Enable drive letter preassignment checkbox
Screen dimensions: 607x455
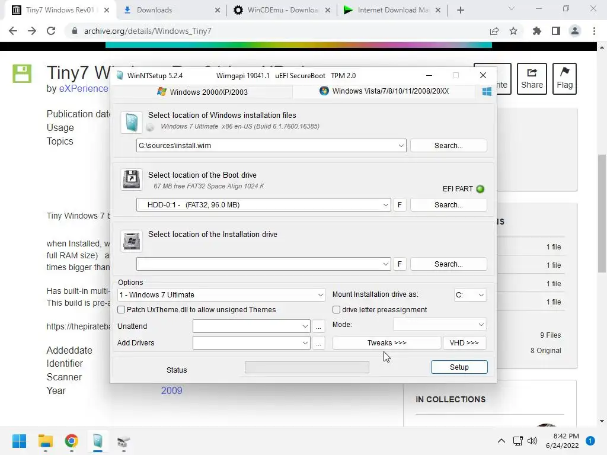pos(337,309)
